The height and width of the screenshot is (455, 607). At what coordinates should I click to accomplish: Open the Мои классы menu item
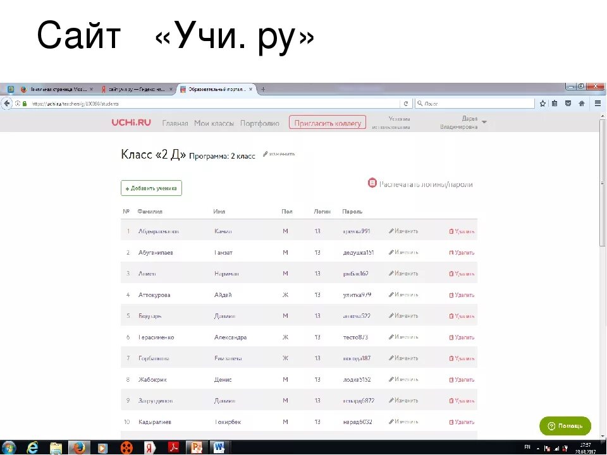tap(214, 123)
